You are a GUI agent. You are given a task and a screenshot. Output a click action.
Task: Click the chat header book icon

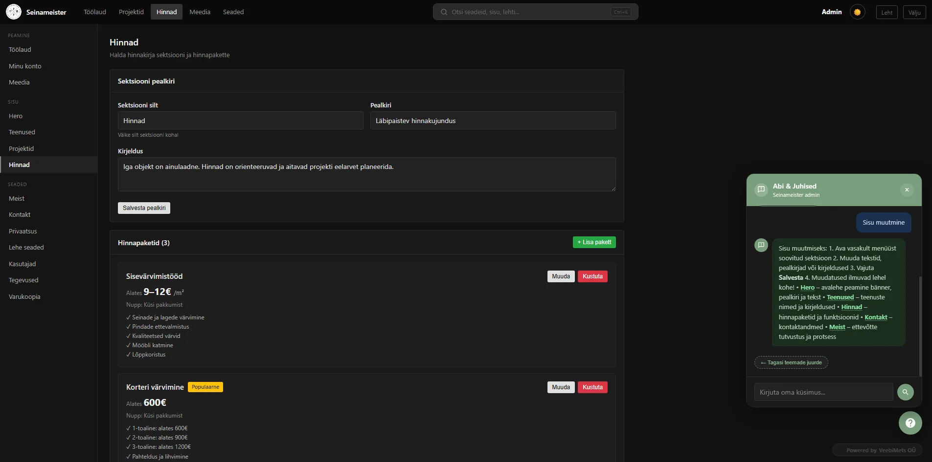761,189
